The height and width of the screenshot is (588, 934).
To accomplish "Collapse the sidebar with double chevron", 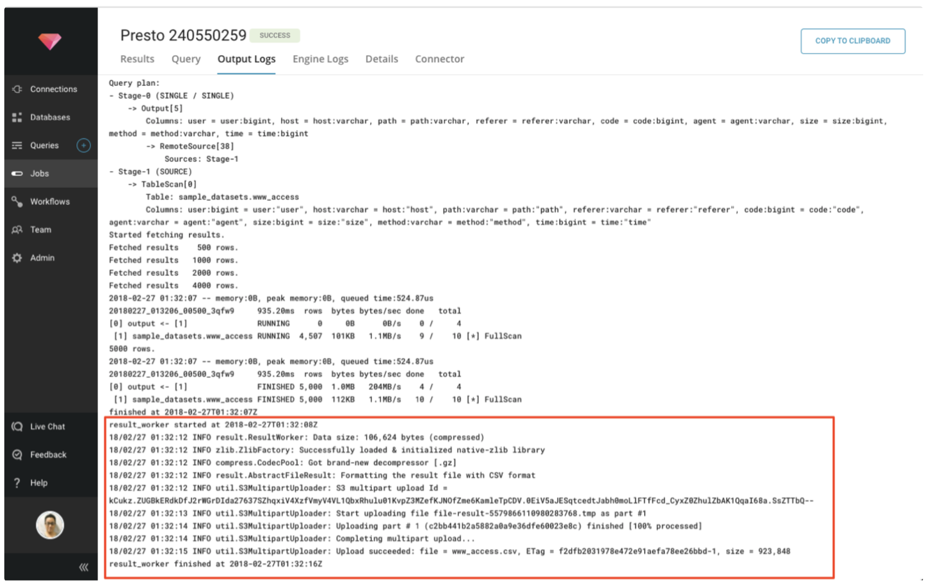I will pos(83,567).
